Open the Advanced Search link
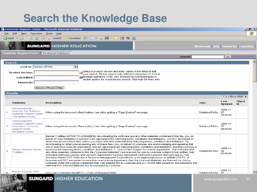The height and width of the screenshot is (192, 257). click(x=243, y=57)
